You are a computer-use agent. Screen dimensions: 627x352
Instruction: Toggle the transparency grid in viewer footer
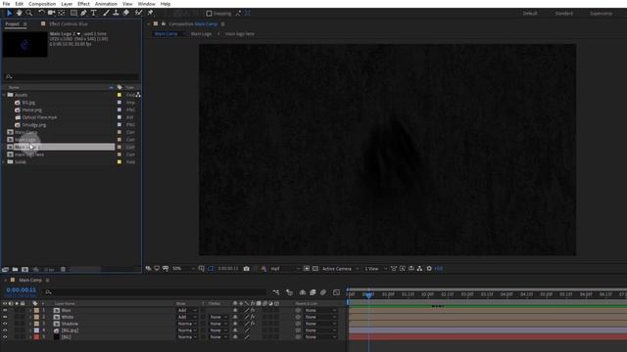[315, 269]
